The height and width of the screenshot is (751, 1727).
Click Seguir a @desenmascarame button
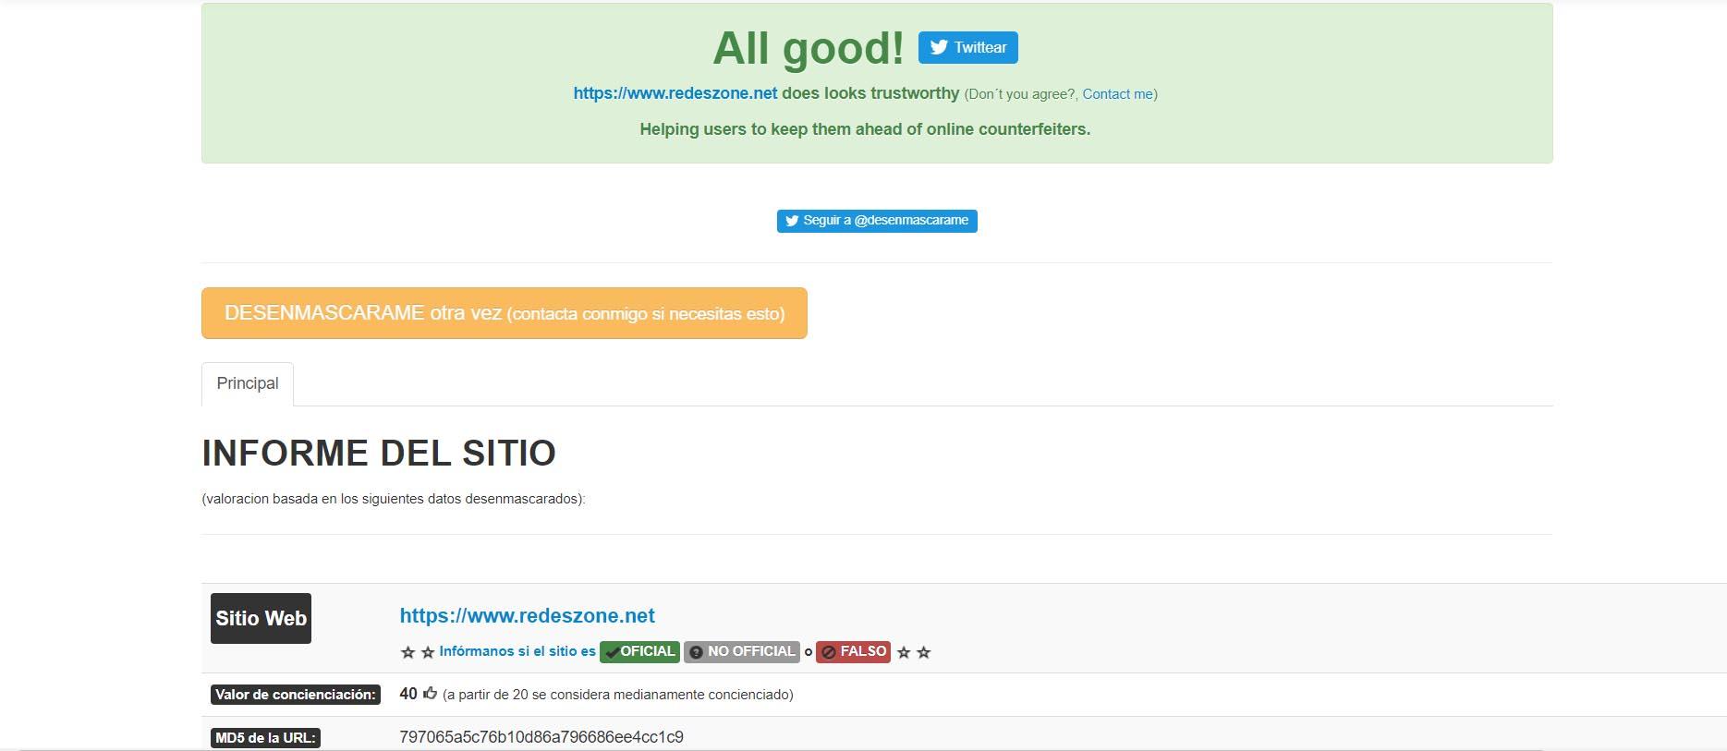877,221
